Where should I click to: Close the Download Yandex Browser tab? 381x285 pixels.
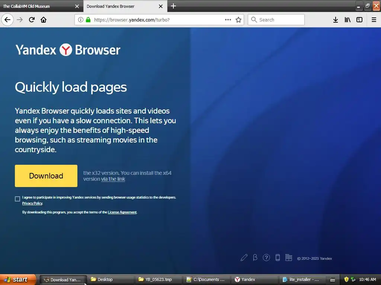(161, 6)
